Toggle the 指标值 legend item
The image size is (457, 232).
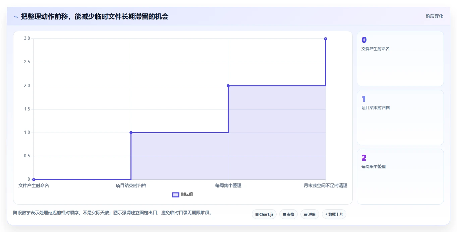[183, 195]
